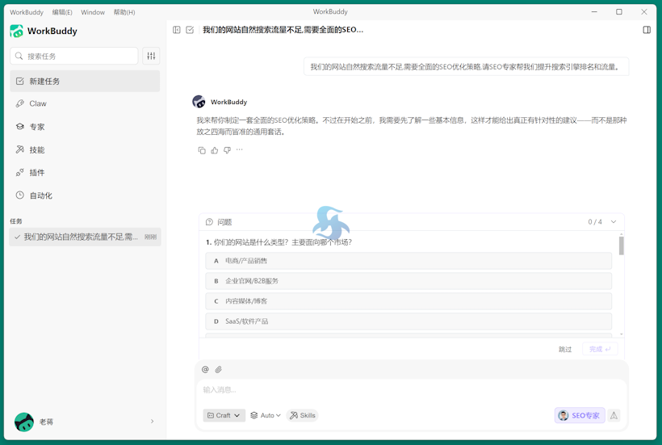Attach a file with paperclip icon

pyautogui.click(x=218, y=369)
